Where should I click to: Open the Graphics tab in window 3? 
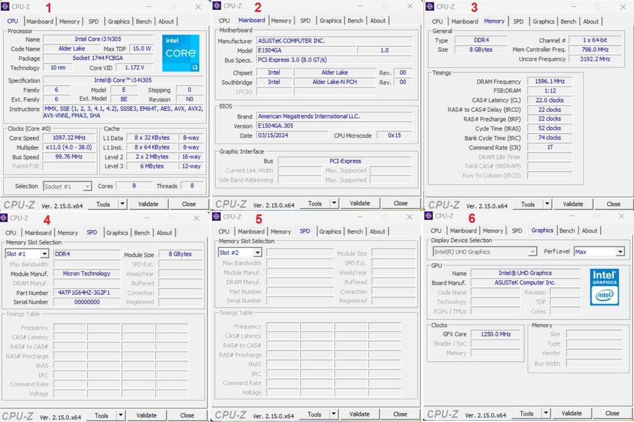point(543,22)
